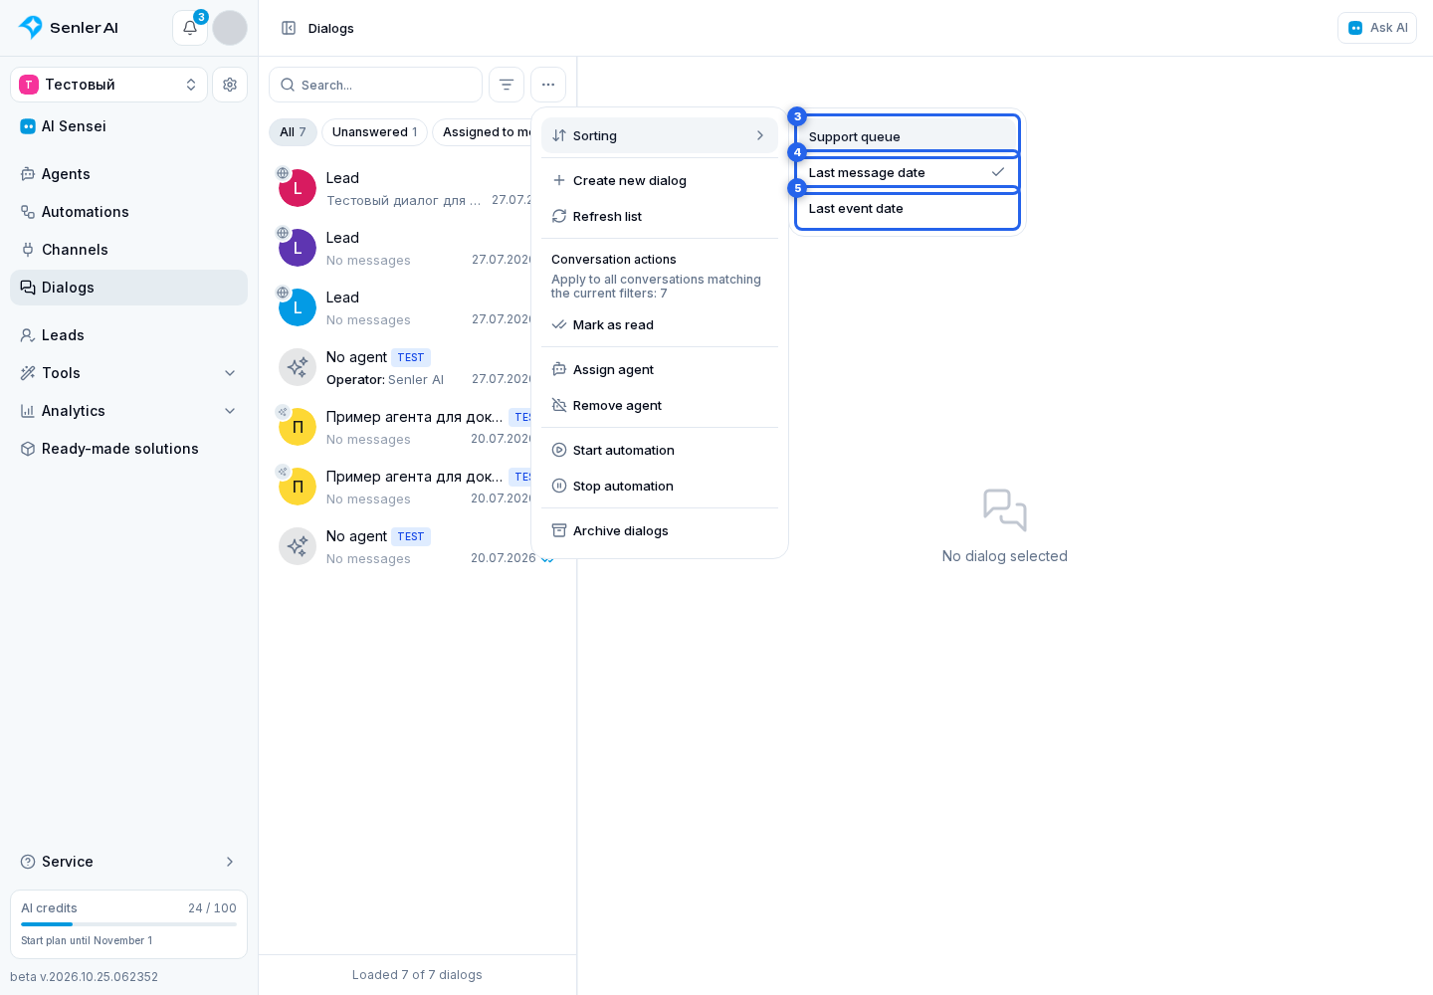Sort by Support queue

pos(908,136)
